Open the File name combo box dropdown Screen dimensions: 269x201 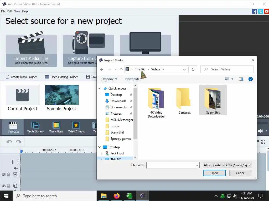coord(197,165)
